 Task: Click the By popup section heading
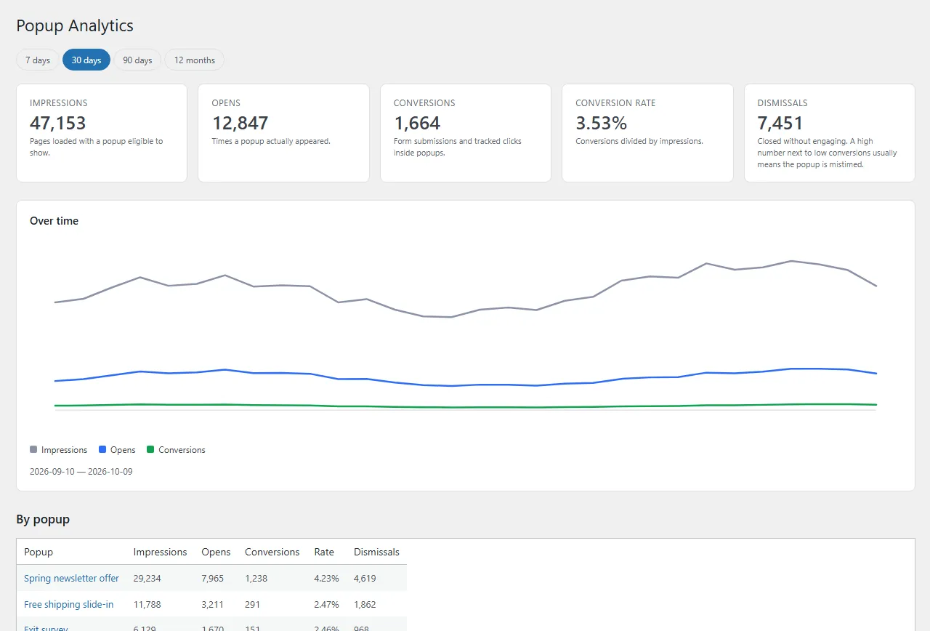click(x=43, y=519)
